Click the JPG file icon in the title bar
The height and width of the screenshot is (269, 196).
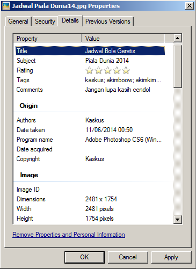click(6, 6)
